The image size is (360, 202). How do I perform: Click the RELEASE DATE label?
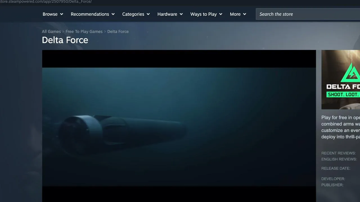coord(336,168)
